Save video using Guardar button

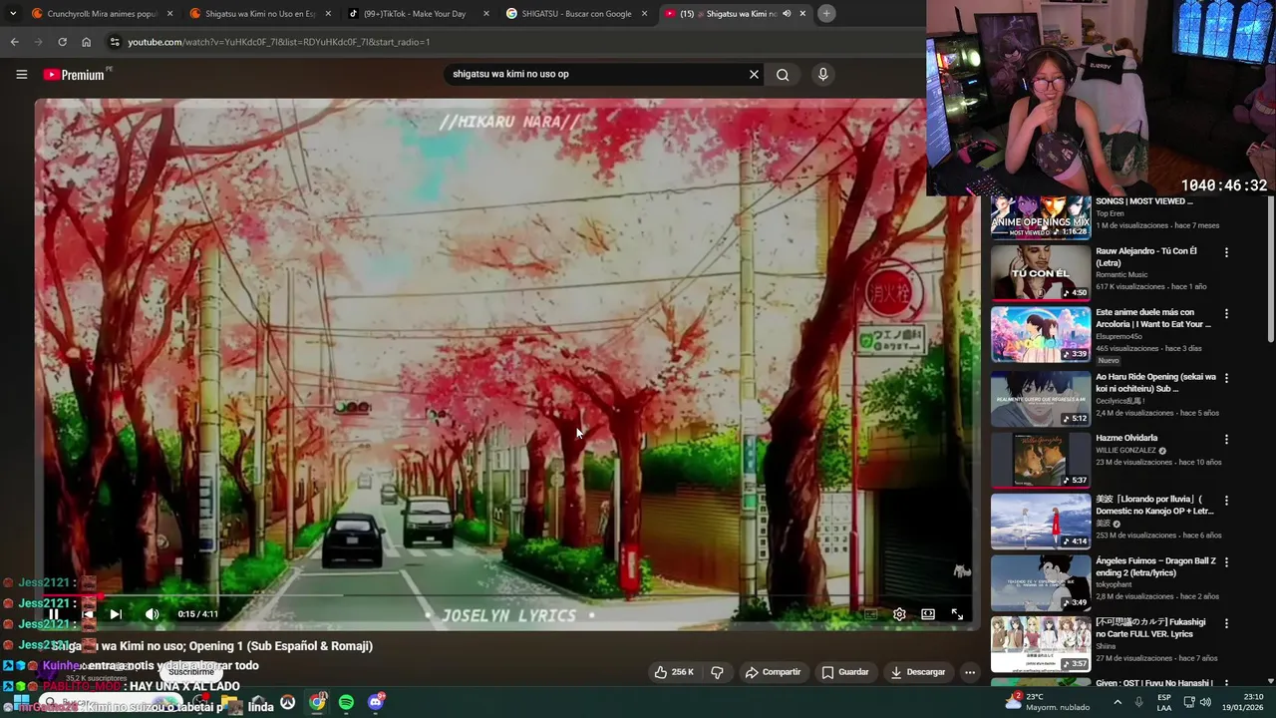(x=845, y=672)
